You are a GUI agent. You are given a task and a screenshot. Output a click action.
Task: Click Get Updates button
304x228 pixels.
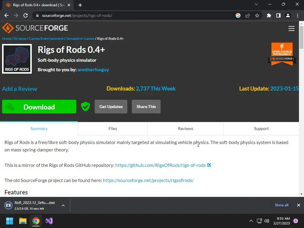(111, 107)
